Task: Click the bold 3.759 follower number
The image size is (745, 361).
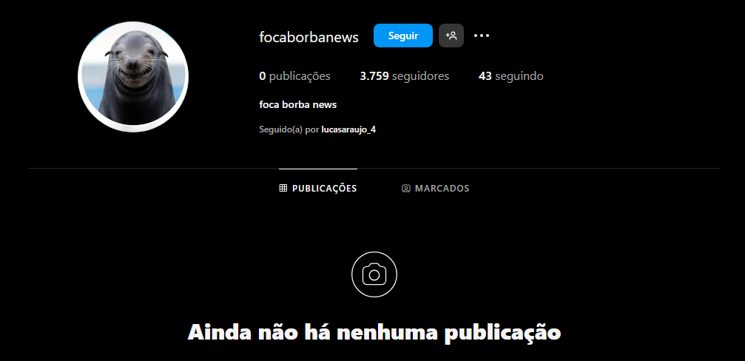Action: [x=374, y=76]
